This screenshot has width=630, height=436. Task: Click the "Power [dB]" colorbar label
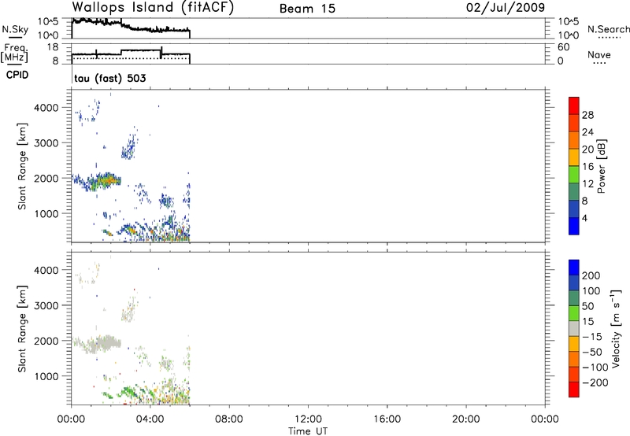pyautogui.click(x=602, y=166)
